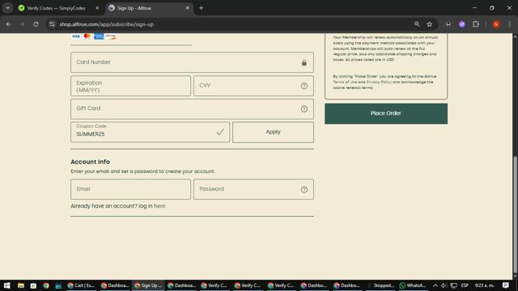Click the Gift Card help icon
Screen dimensions: 518x291
[304, 109]
